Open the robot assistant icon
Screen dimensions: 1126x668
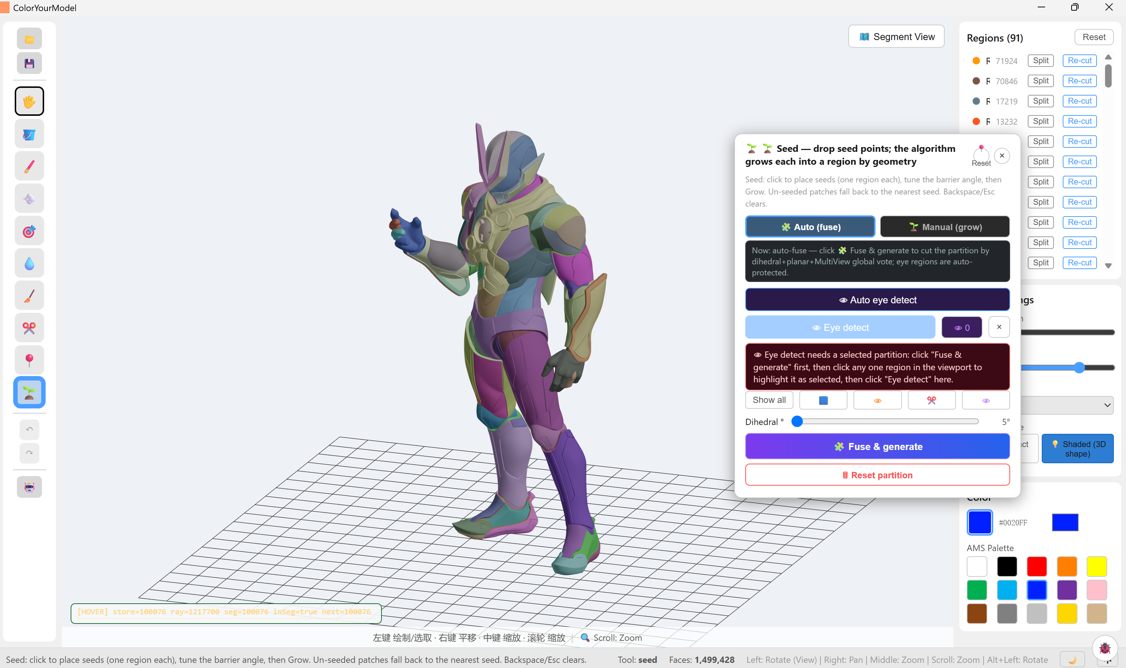click(x=29, y=487)
